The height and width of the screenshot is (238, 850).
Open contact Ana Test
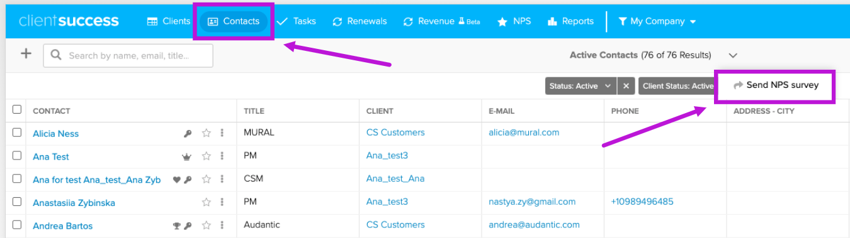(51, 157)
